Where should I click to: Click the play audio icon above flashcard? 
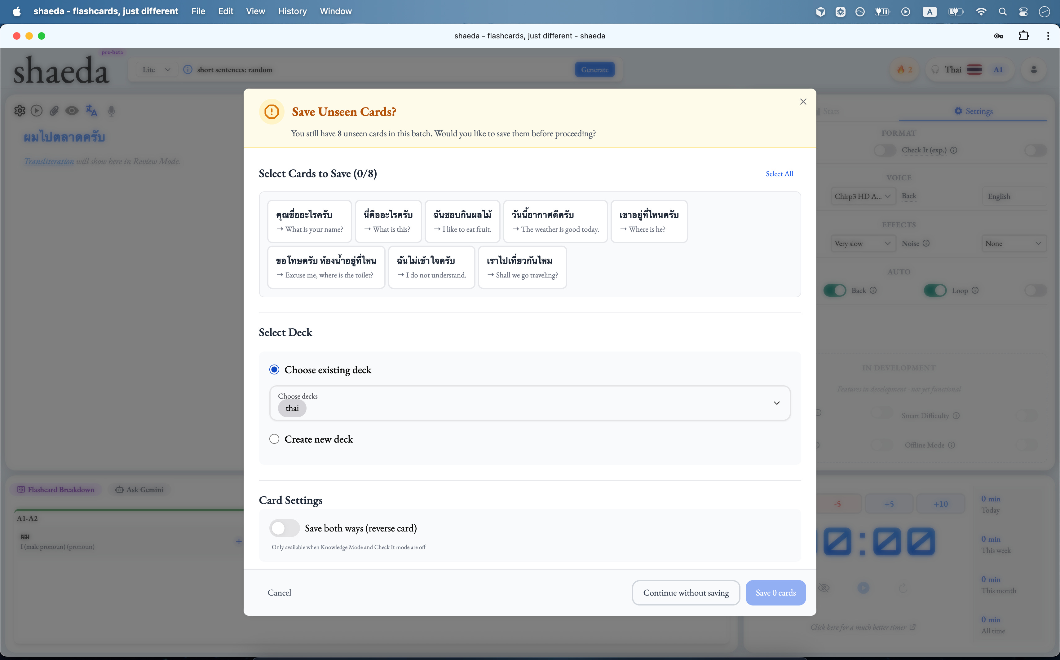pos(37,111)
